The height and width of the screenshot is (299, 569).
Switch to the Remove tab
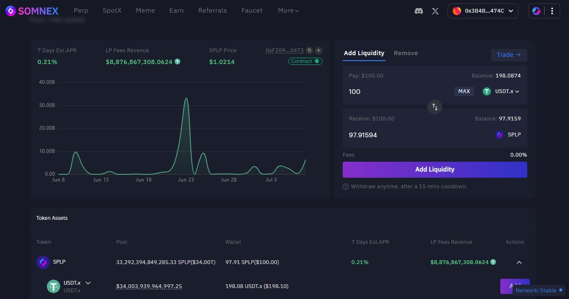[405, 53]
